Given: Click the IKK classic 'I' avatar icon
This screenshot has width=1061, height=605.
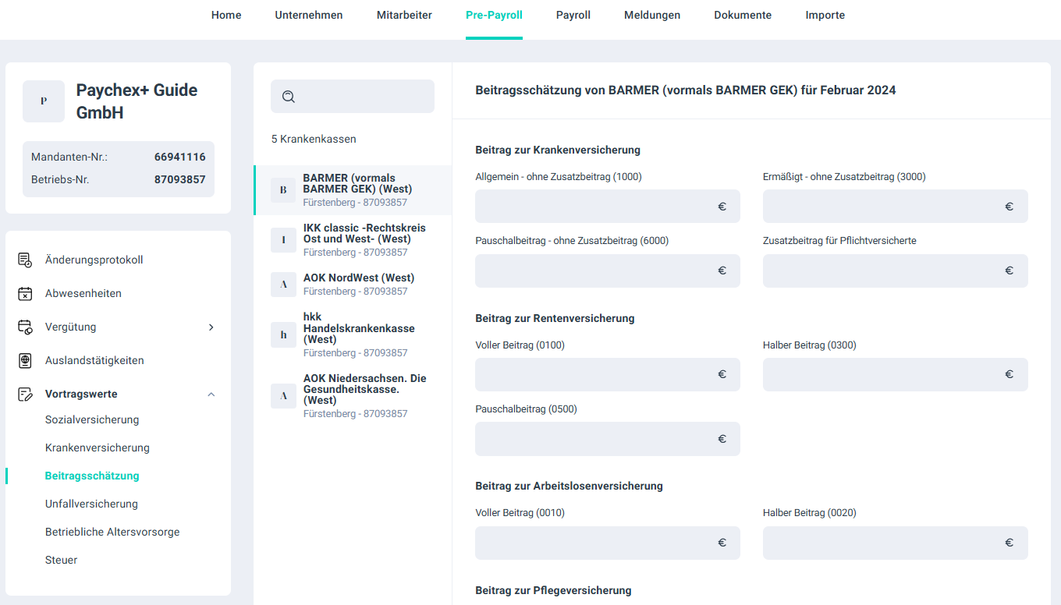Looking at the screenshot, I should click(x=283, y=240).
